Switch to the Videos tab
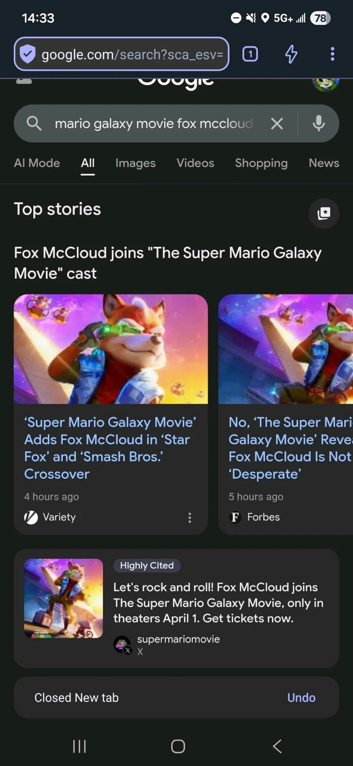 195,163
